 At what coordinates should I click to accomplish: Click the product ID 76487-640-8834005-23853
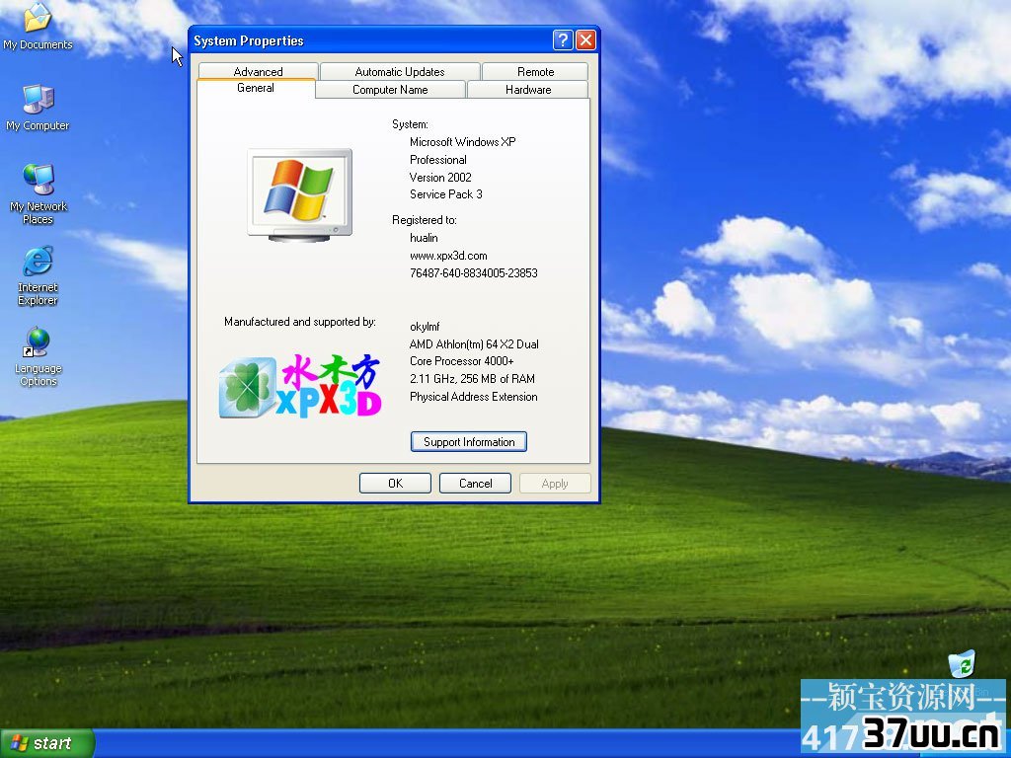pos(473,273)
